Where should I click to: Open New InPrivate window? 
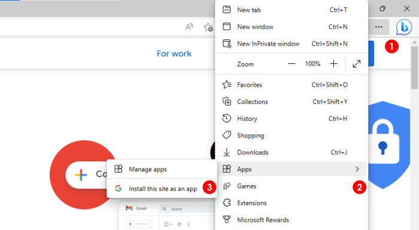(x=292, y=44)
